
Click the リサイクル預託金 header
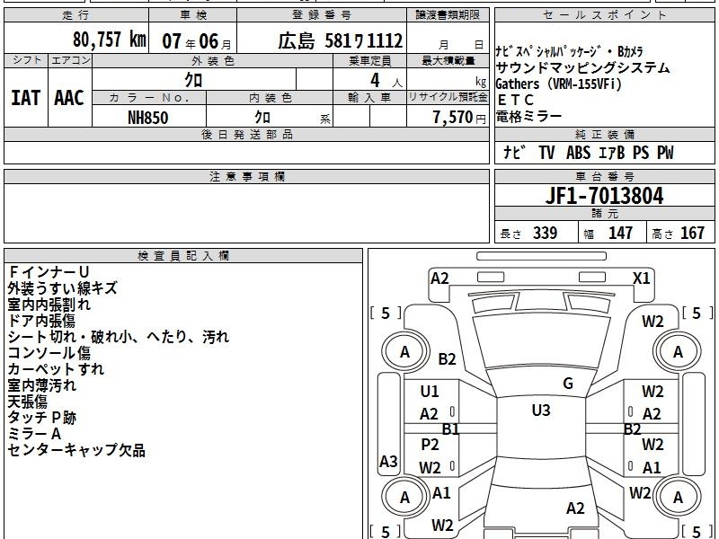pos(448,98)
